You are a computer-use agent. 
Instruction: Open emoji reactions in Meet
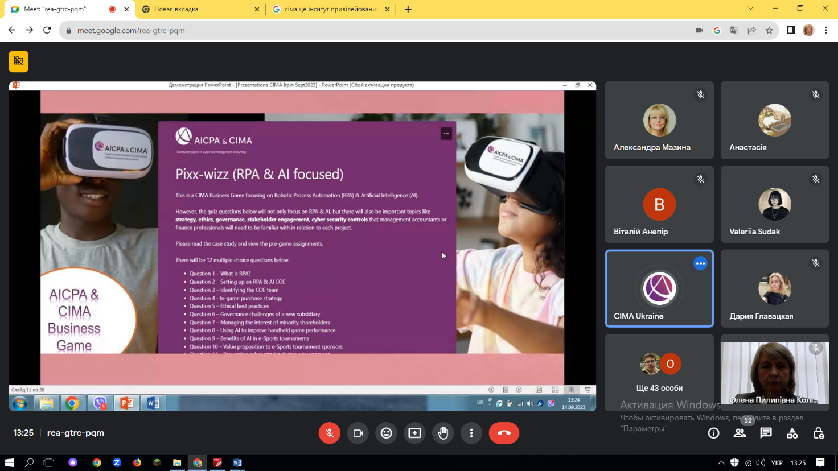point(386,433)
